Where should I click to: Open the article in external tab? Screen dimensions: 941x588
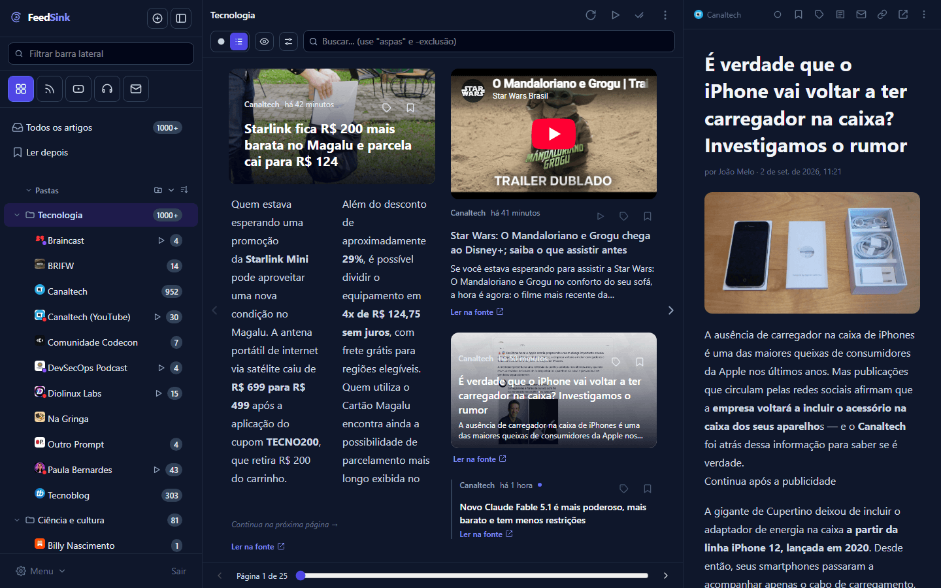[903, 14]
